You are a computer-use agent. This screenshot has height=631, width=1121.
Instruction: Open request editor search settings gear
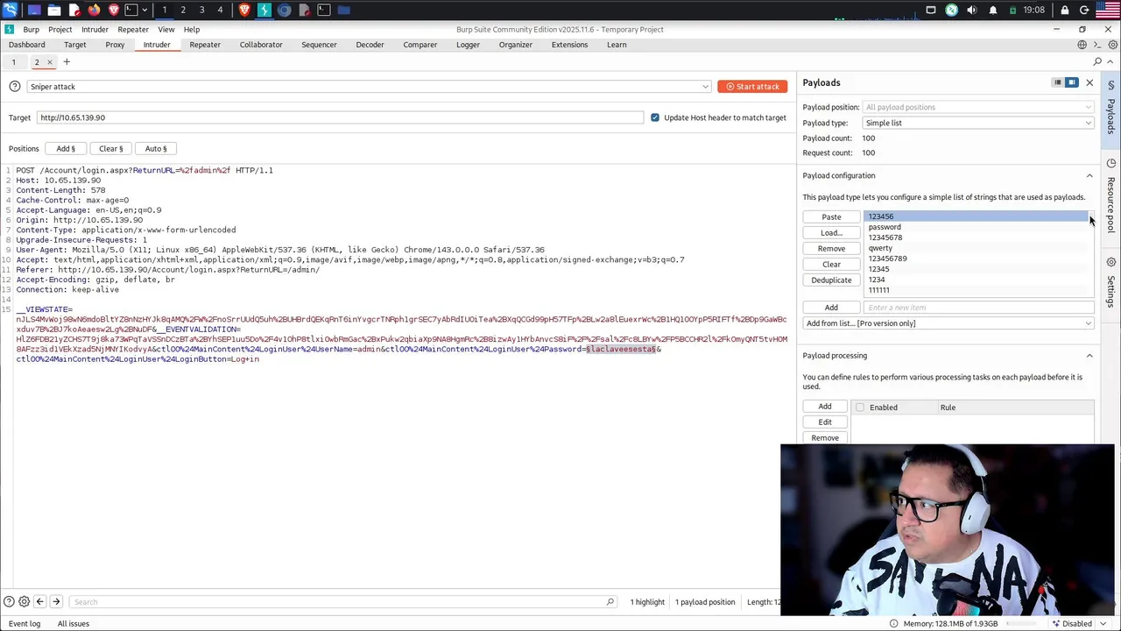(x=25, y=601)
